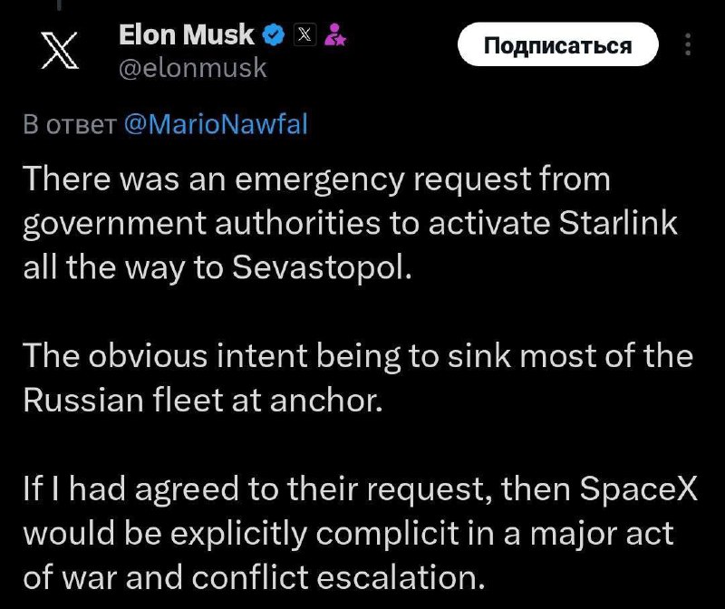
Task: Select the follow action labeled Подписаться
Action: [x=559, y=43]
